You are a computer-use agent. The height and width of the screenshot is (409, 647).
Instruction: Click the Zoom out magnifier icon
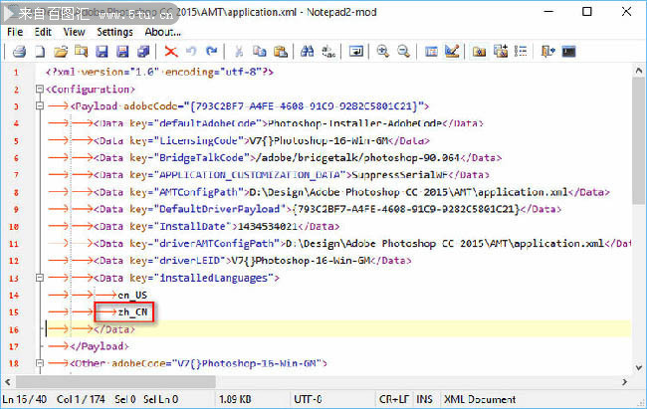pos(403,52)
